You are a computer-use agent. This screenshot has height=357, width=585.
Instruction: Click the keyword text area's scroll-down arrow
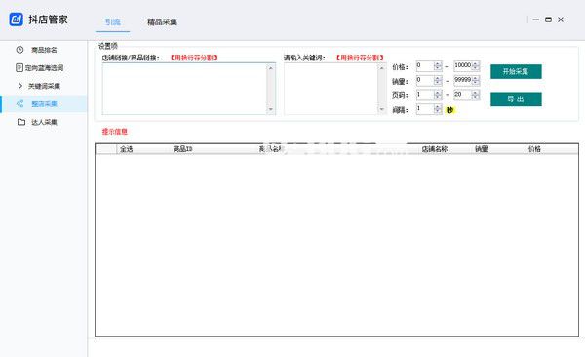(x=381, y=109)
